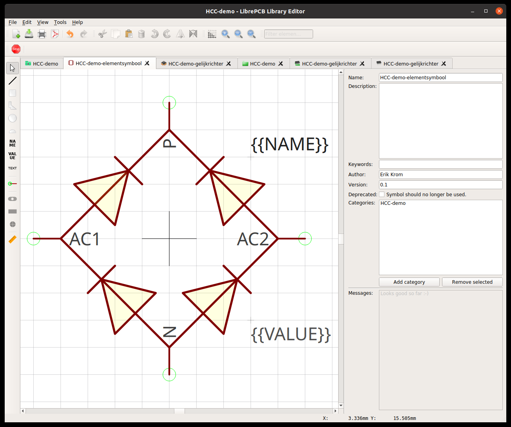Click the Zoom In magnifier icon

click(x=225, y=34)
